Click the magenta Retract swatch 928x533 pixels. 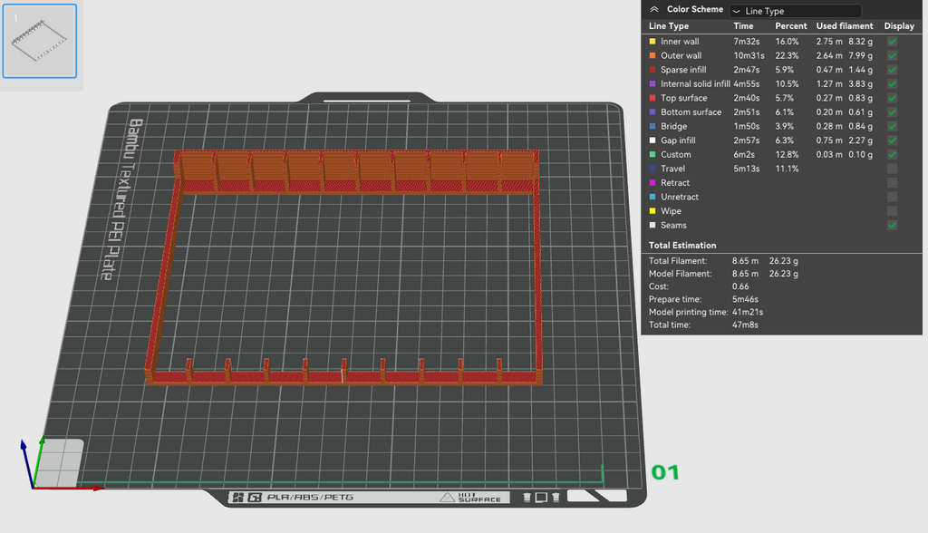652,183
